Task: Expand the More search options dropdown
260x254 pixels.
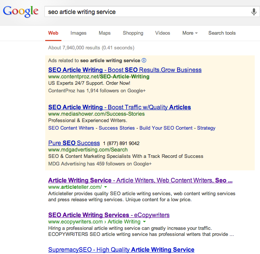Action: point(190,33)
